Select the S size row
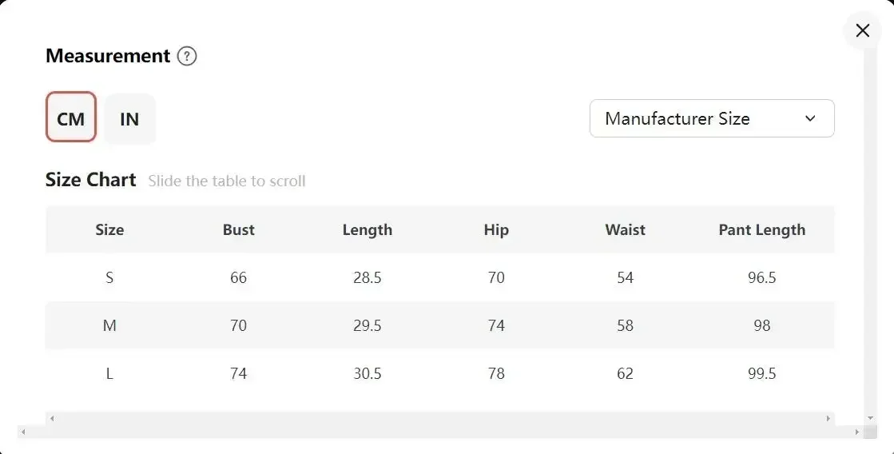The width and height of the screenshot is (894, 454). coord(439,278)
